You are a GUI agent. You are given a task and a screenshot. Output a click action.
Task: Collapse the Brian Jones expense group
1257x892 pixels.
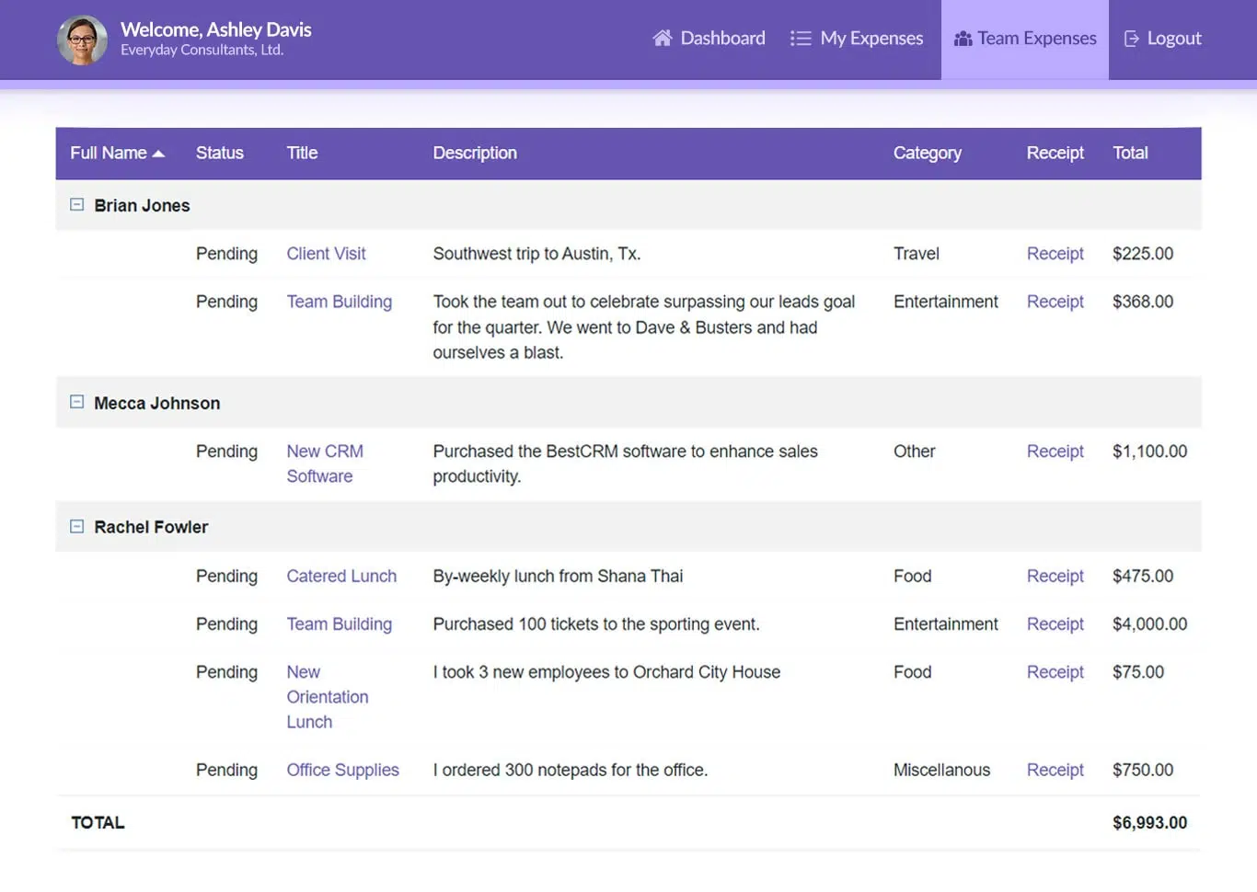pos(76,204)
